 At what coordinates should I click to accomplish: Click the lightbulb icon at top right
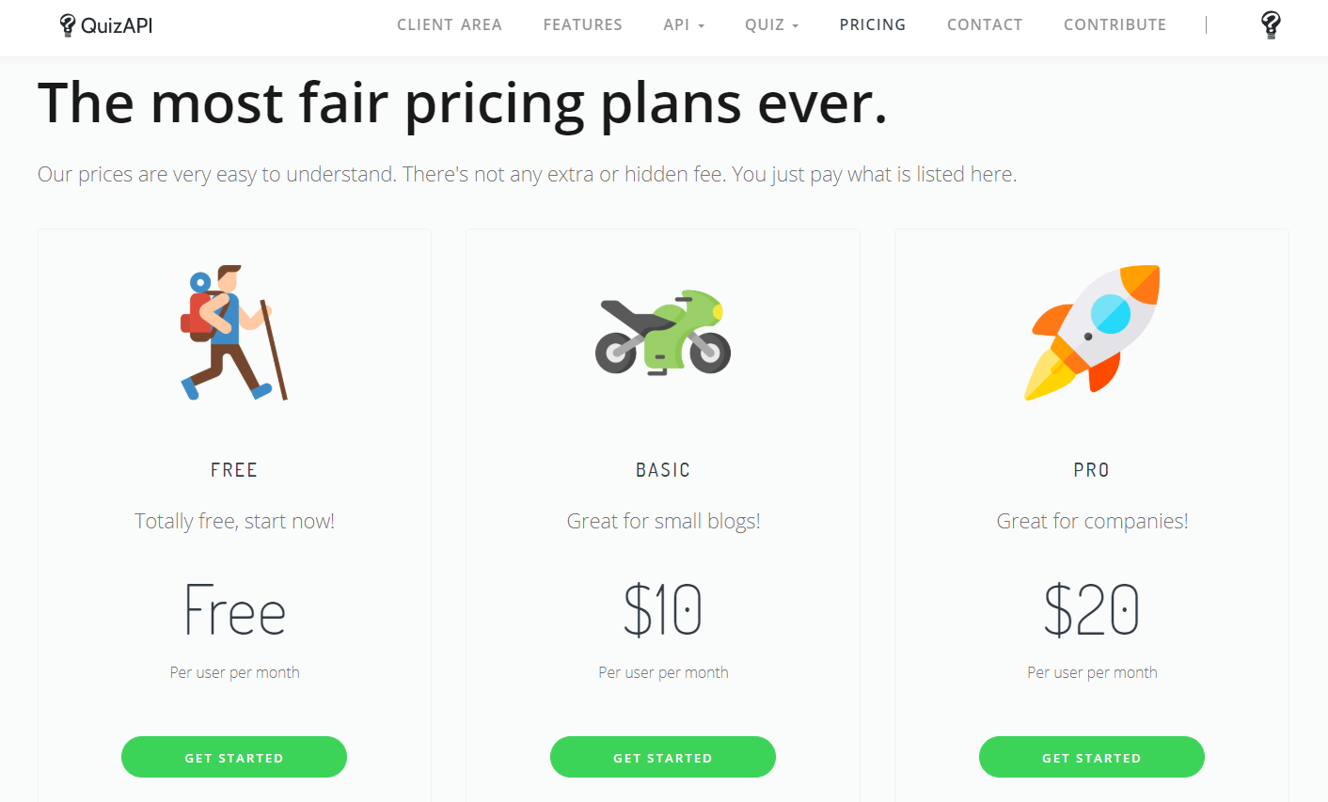(1269, 25)
